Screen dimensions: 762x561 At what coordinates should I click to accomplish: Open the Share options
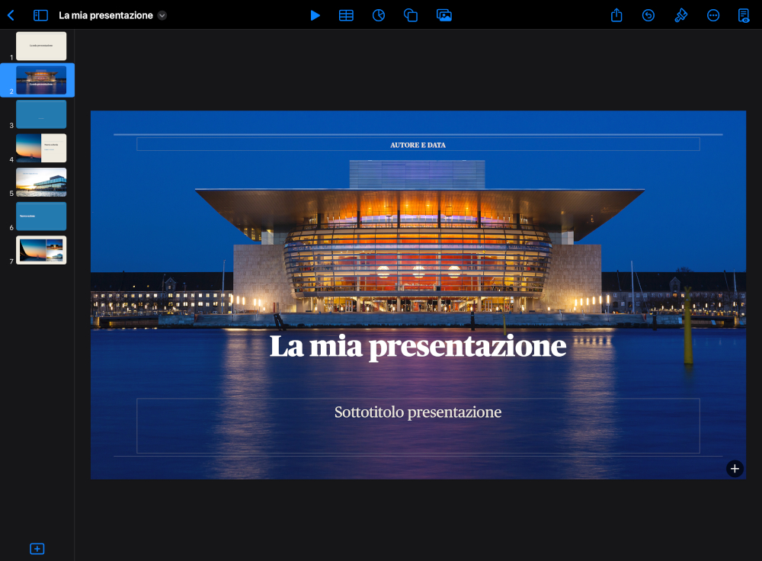(x=616, y=14)
